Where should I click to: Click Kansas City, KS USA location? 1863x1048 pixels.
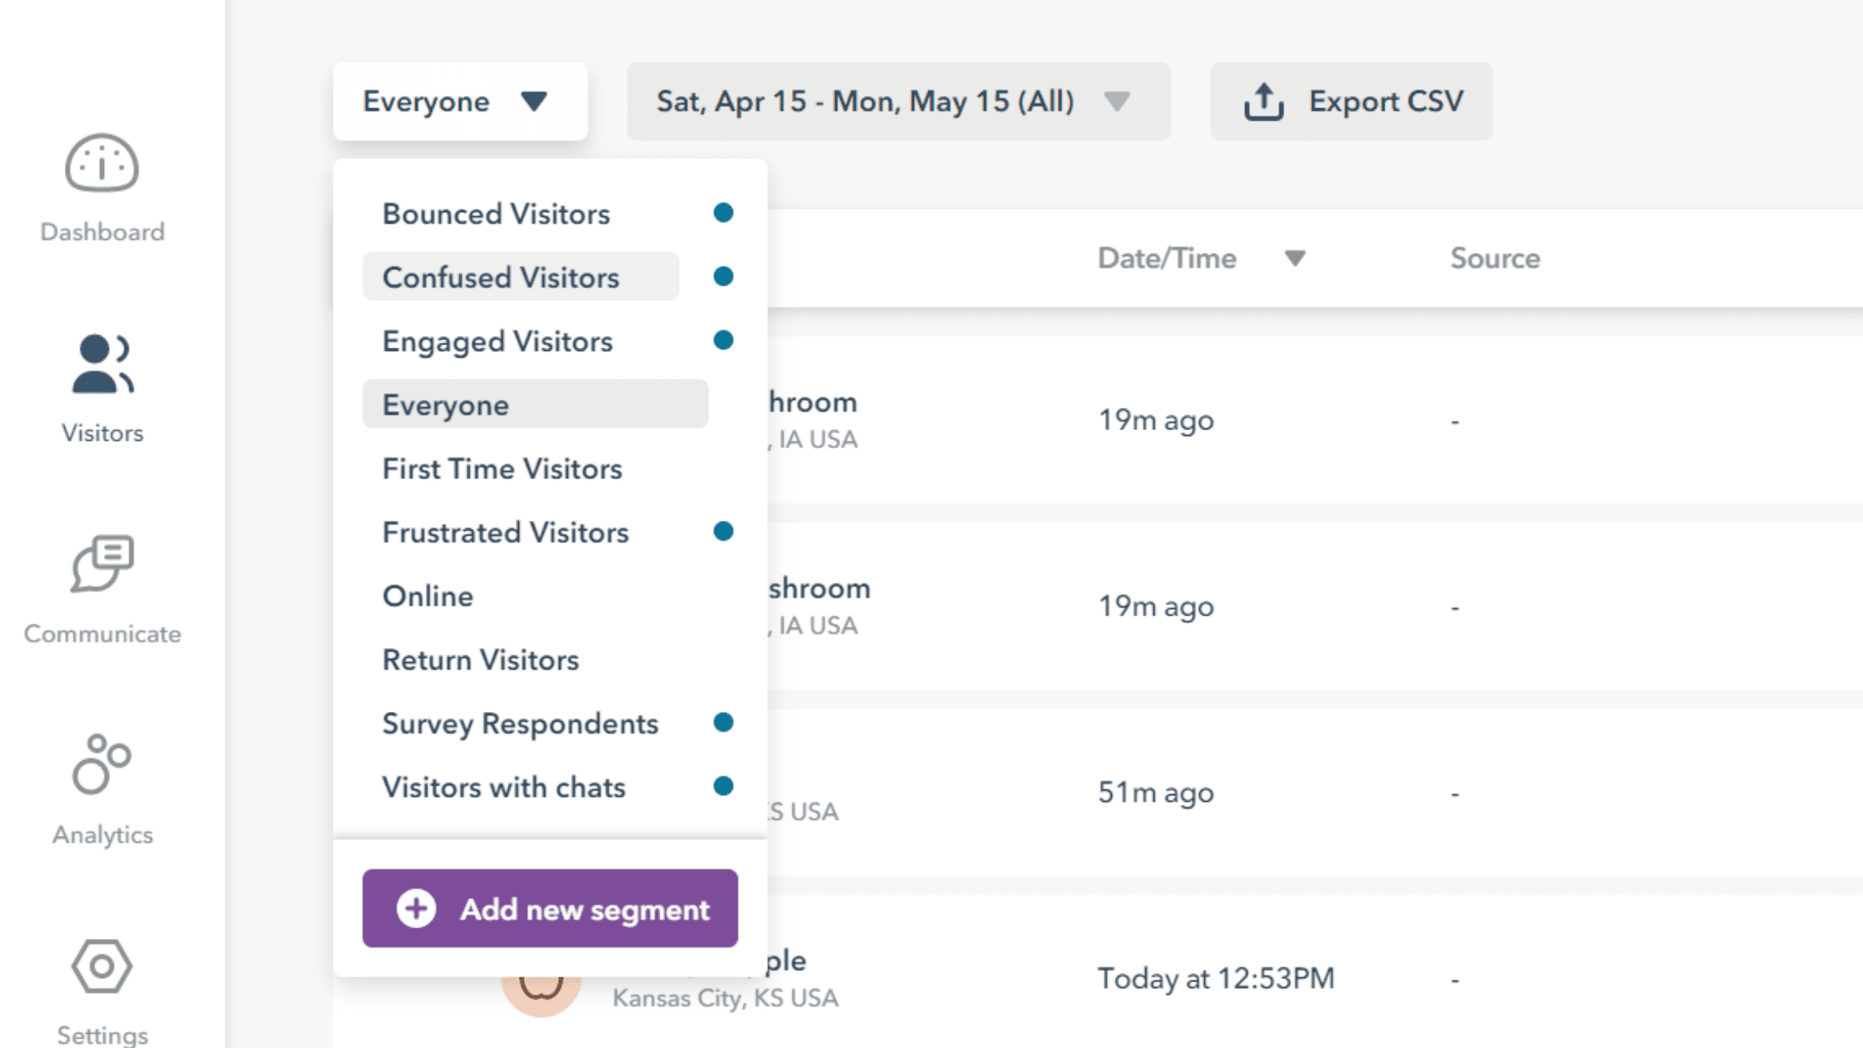point(725,997)
